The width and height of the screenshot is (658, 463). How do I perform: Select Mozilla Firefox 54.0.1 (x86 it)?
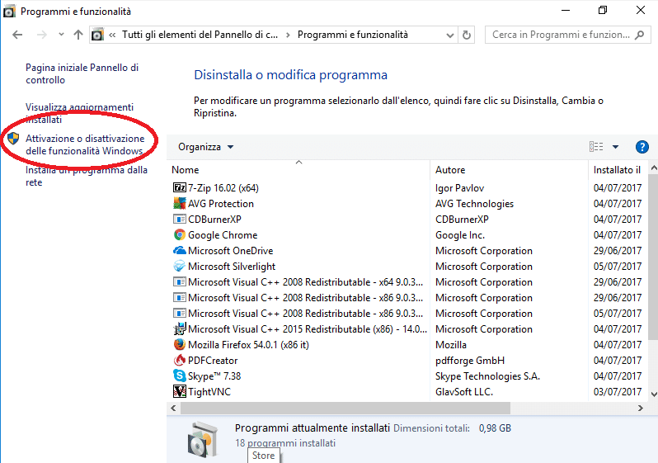click(248, 344)
